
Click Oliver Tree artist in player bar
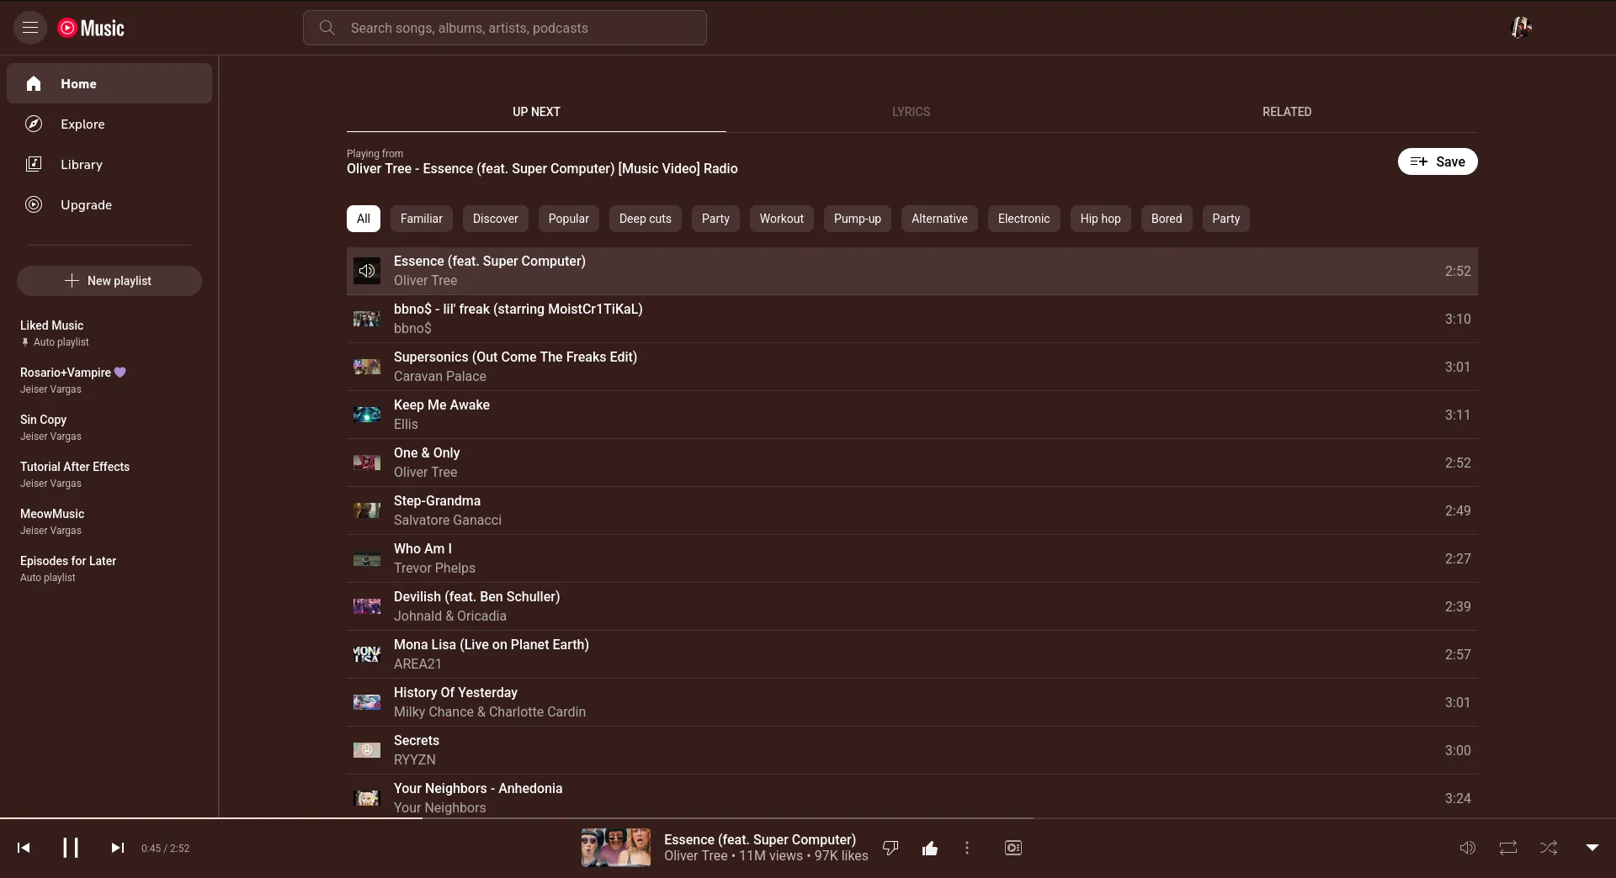695,856
